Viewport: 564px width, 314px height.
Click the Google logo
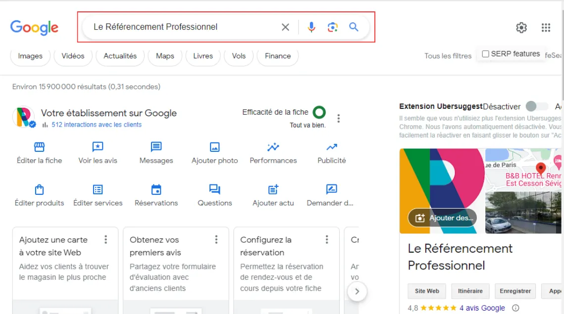coord(34,27)
